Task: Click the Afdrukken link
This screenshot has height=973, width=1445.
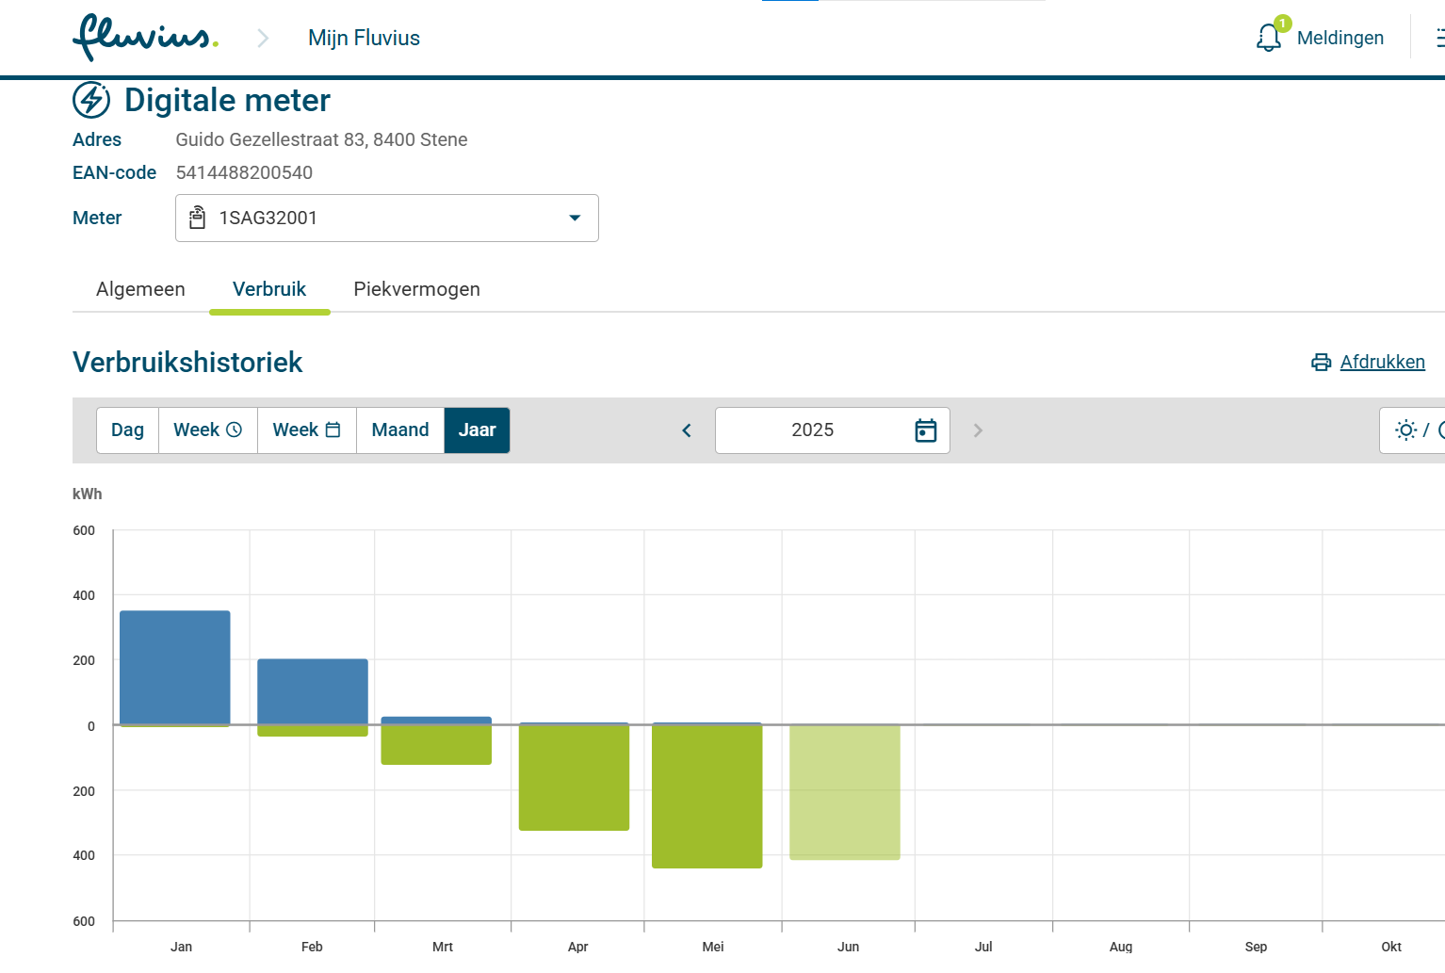Action: point(1382,363)
